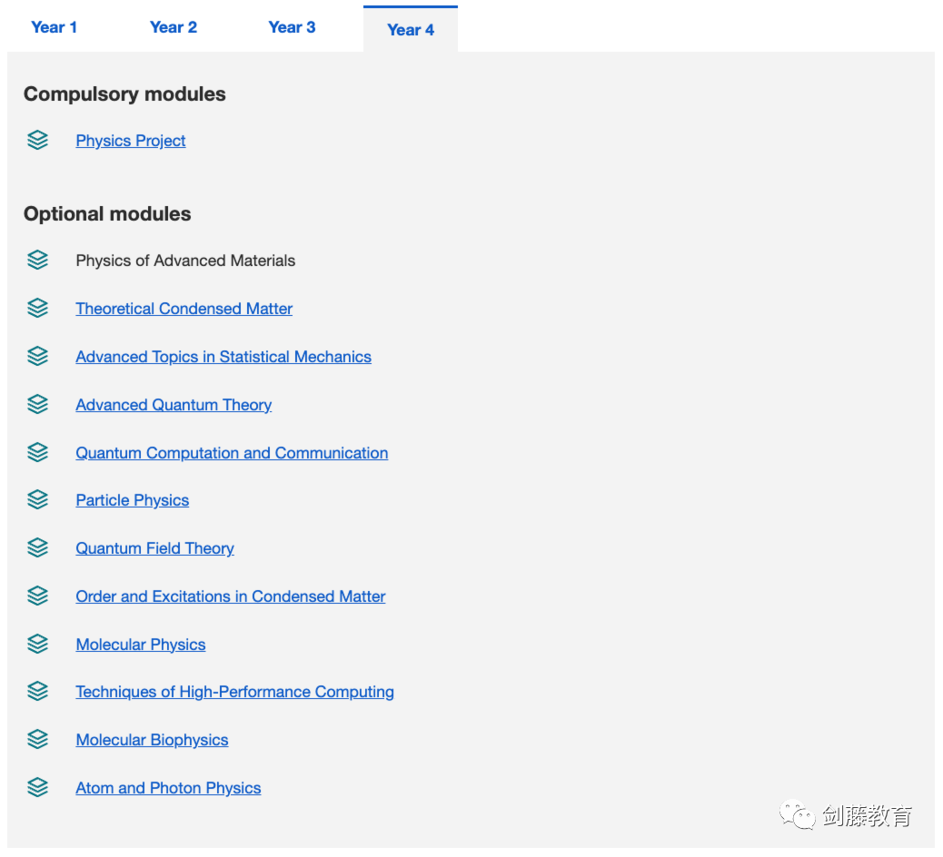Open the Physics Project module link

131,141
